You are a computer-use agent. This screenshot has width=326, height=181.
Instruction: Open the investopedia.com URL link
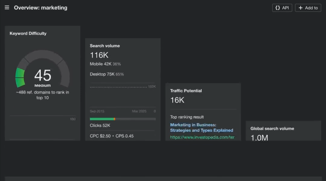coord(202,137)
